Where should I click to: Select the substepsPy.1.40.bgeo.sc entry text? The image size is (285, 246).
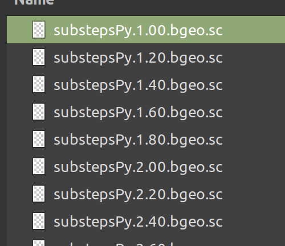point(138,85)
